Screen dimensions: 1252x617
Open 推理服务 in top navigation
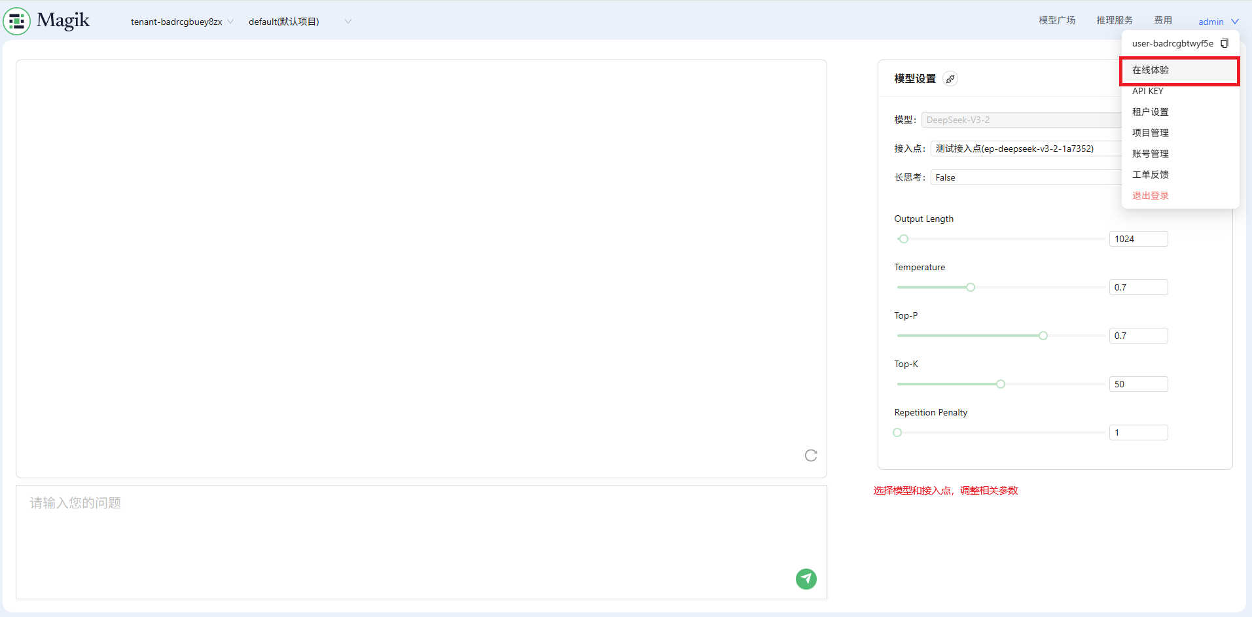tap(1115, 20)
